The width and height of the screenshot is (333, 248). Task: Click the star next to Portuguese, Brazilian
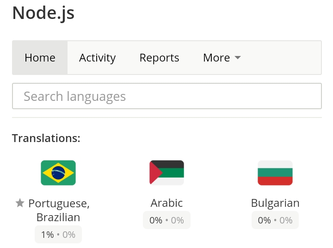click(x=20, y=203)
